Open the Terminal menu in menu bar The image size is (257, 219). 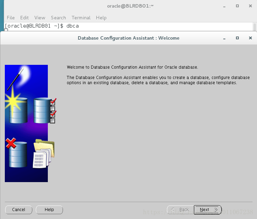[81, 18]
